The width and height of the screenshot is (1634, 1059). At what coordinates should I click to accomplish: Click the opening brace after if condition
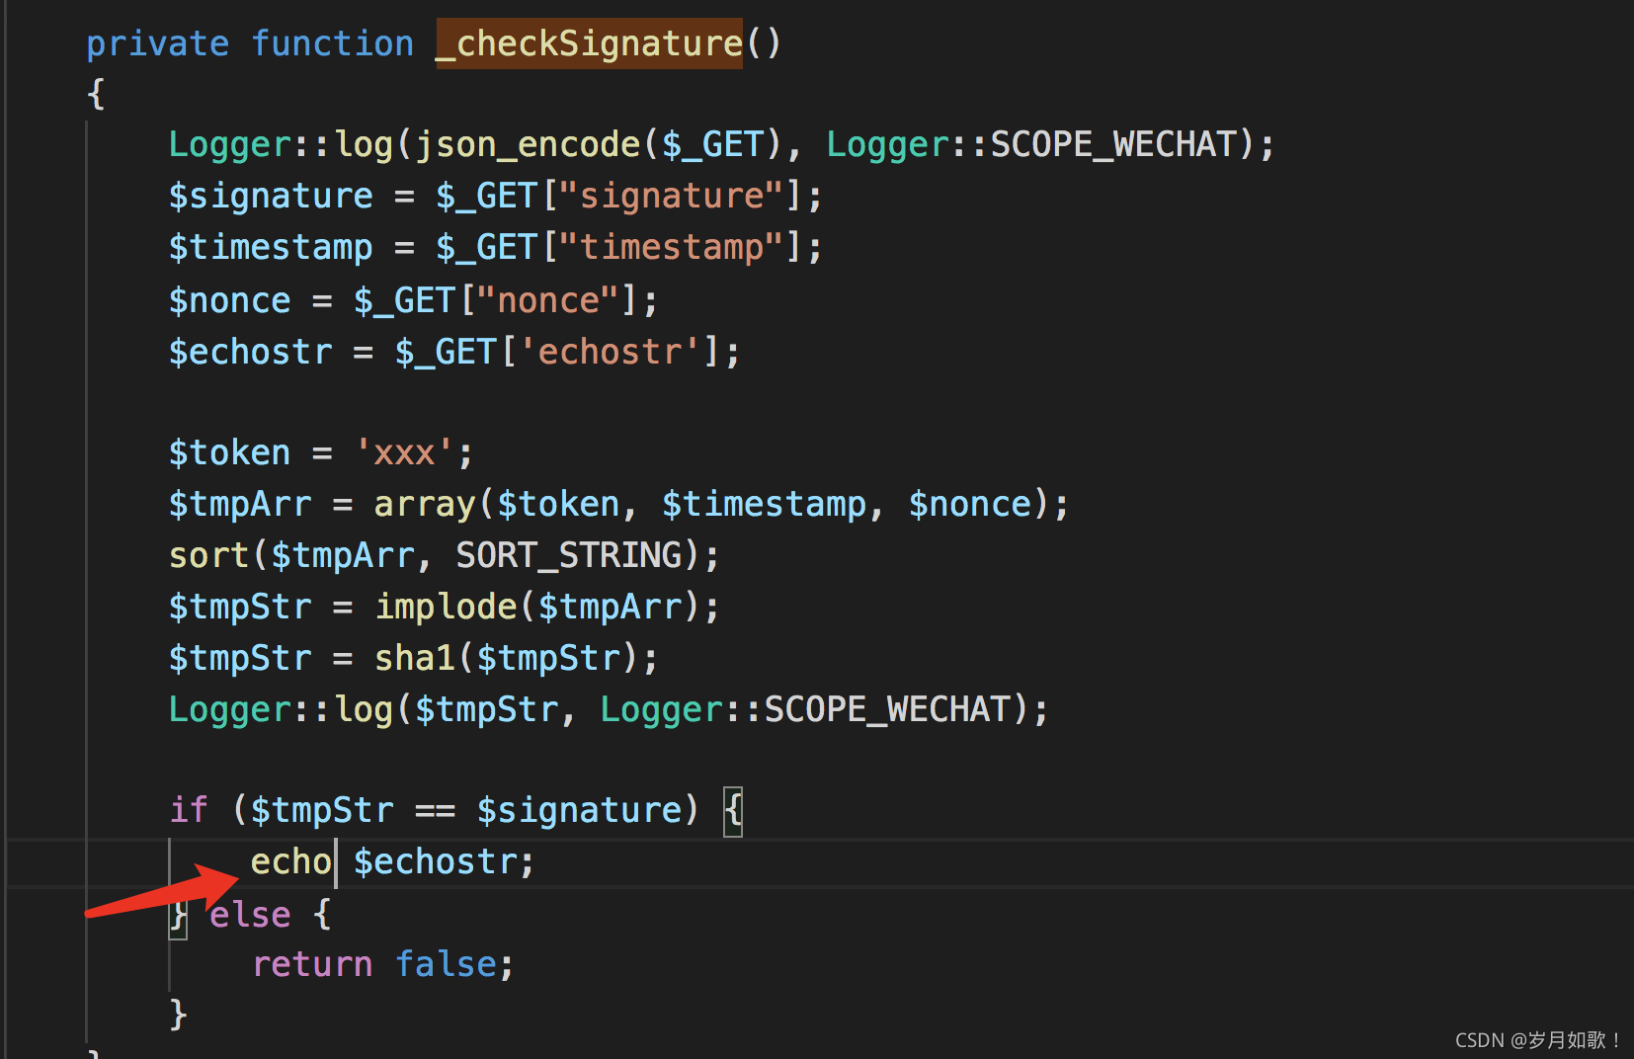coord(733,812)
